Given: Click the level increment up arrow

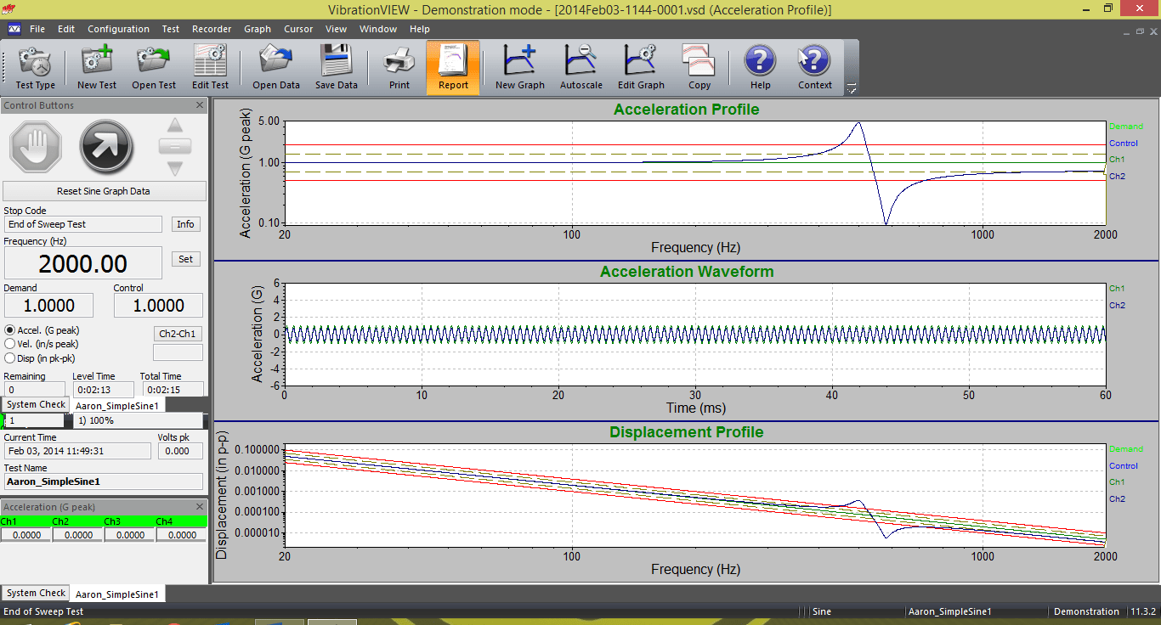Looking at the screenshot, I should [x=174, y=127].
